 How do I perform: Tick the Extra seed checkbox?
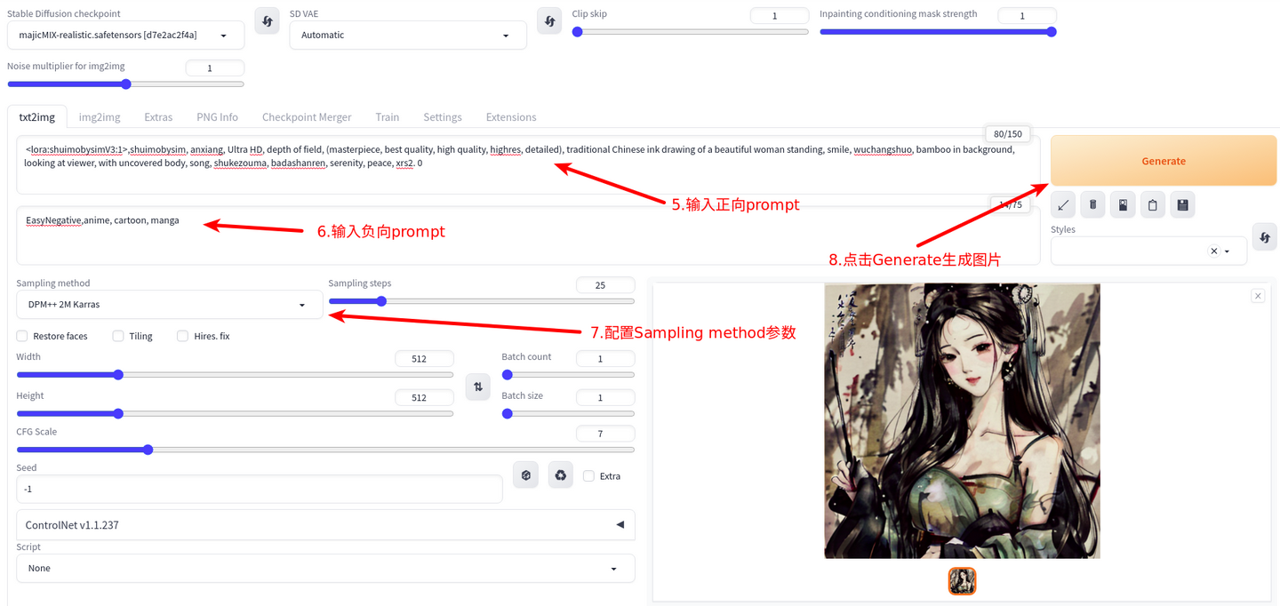588,476
